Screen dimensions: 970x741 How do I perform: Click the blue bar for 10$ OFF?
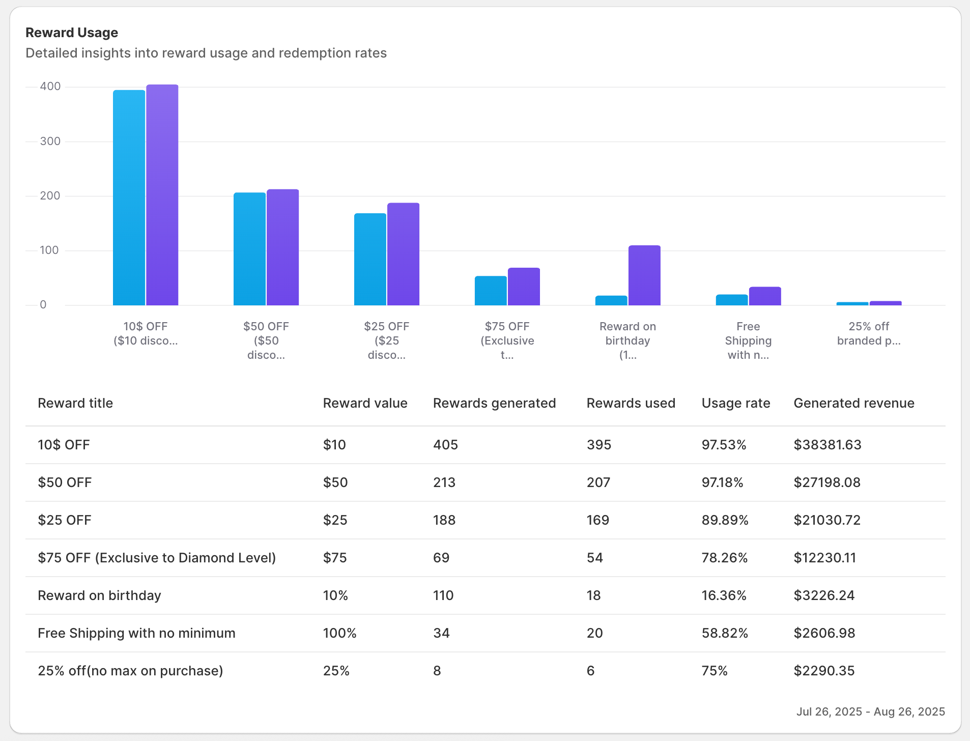point(129,197)
